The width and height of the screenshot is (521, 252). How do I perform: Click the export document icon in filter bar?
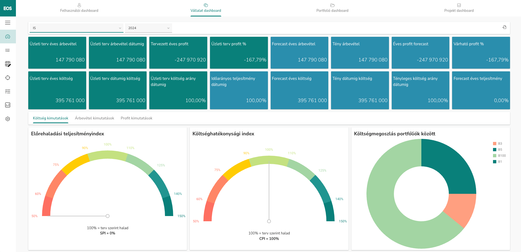(505, 27)
